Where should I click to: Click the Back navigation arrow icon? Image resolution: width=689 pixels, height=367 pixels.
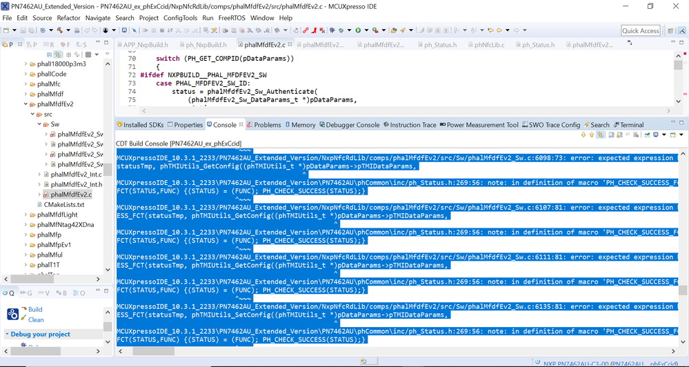tap(499, 30)
